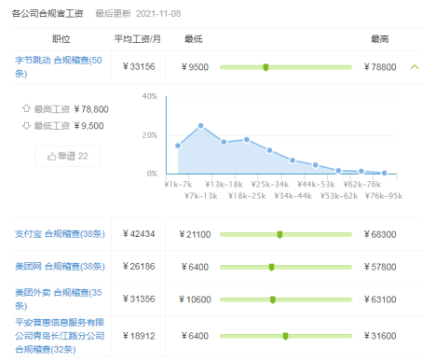
Task: Click the 最低 column header
Action: click(x=193, y=39)
